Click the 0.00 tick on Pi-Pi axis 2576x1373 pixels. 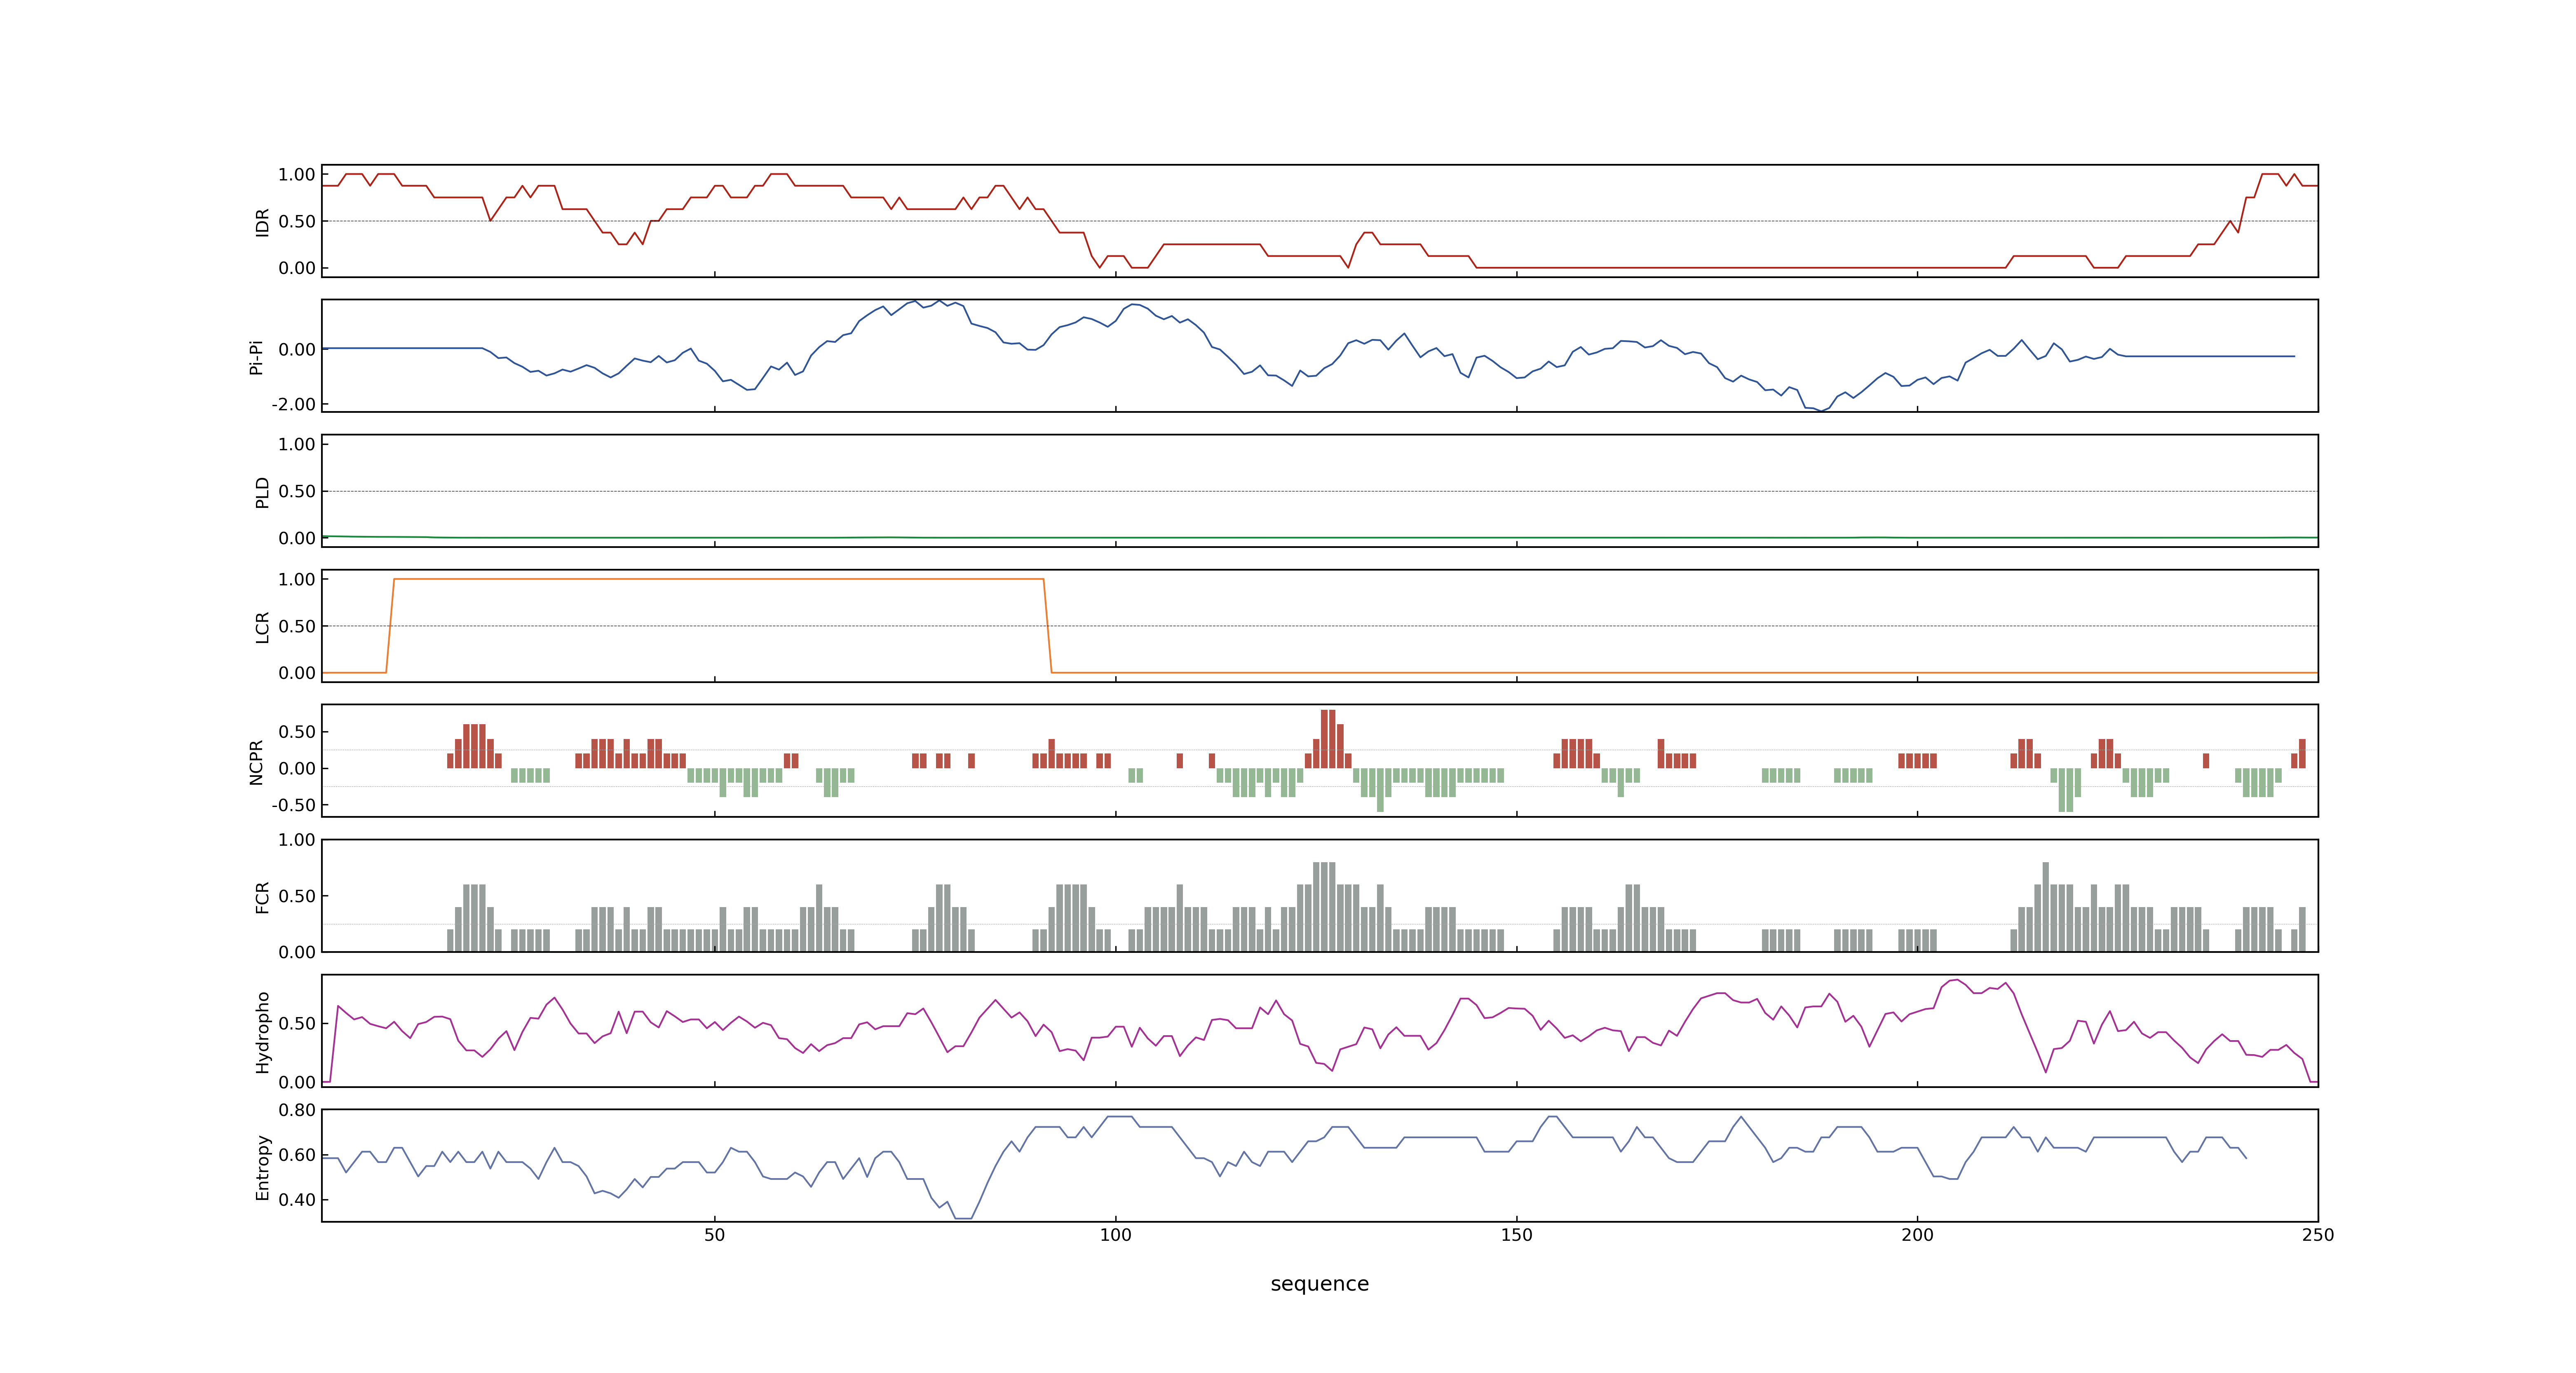coord(297,350)
